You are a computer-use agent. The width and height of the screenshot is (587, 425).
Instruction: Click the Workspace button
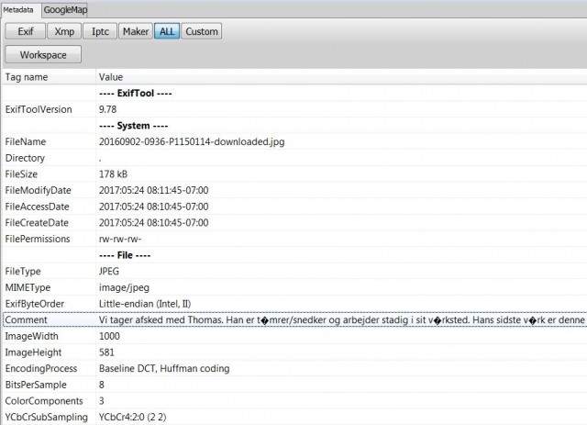[43, 55]
